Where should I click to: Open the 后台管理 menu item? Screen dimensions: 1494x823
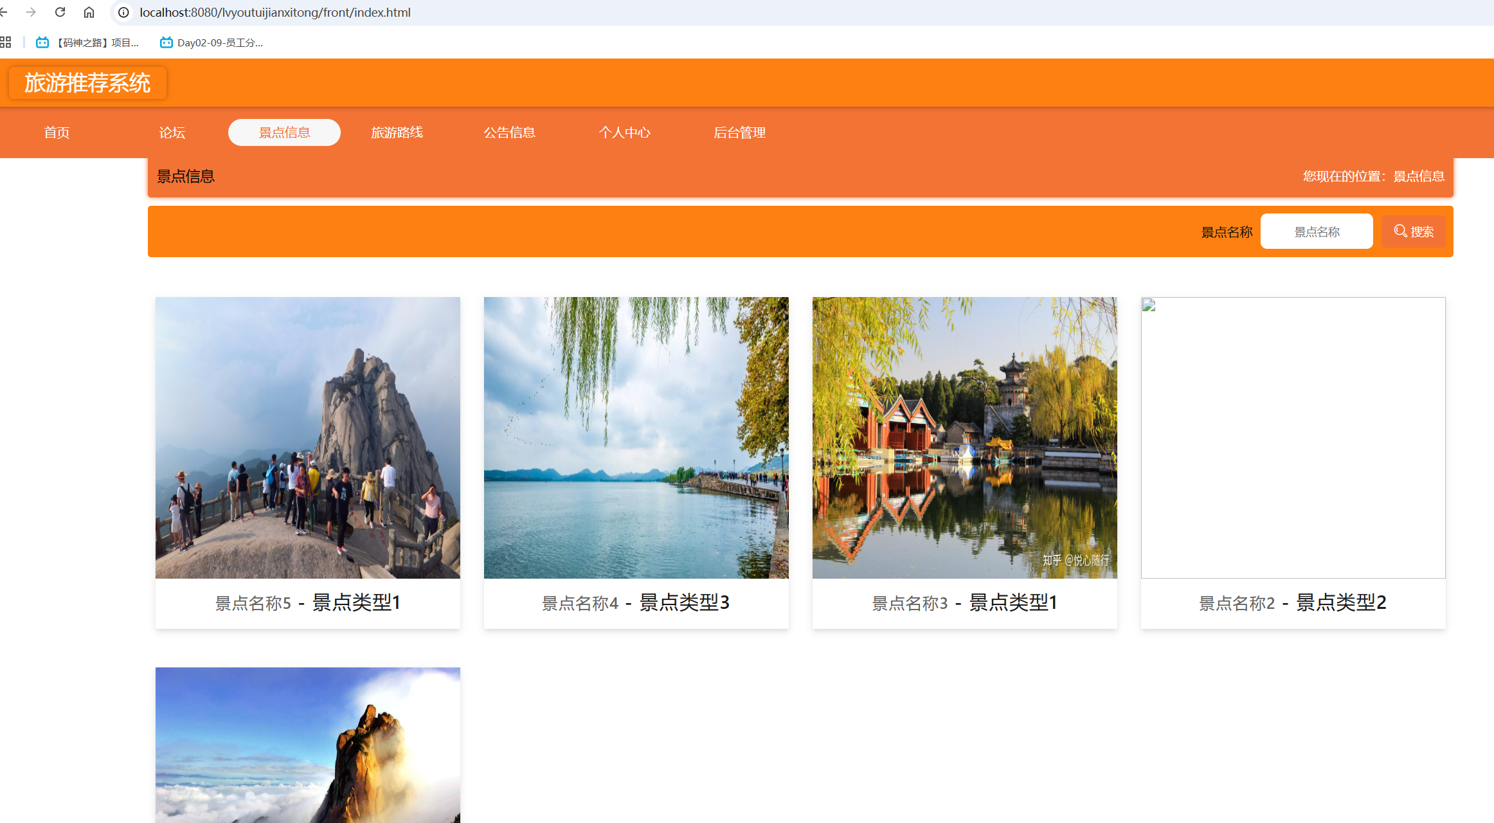point(739,132)
